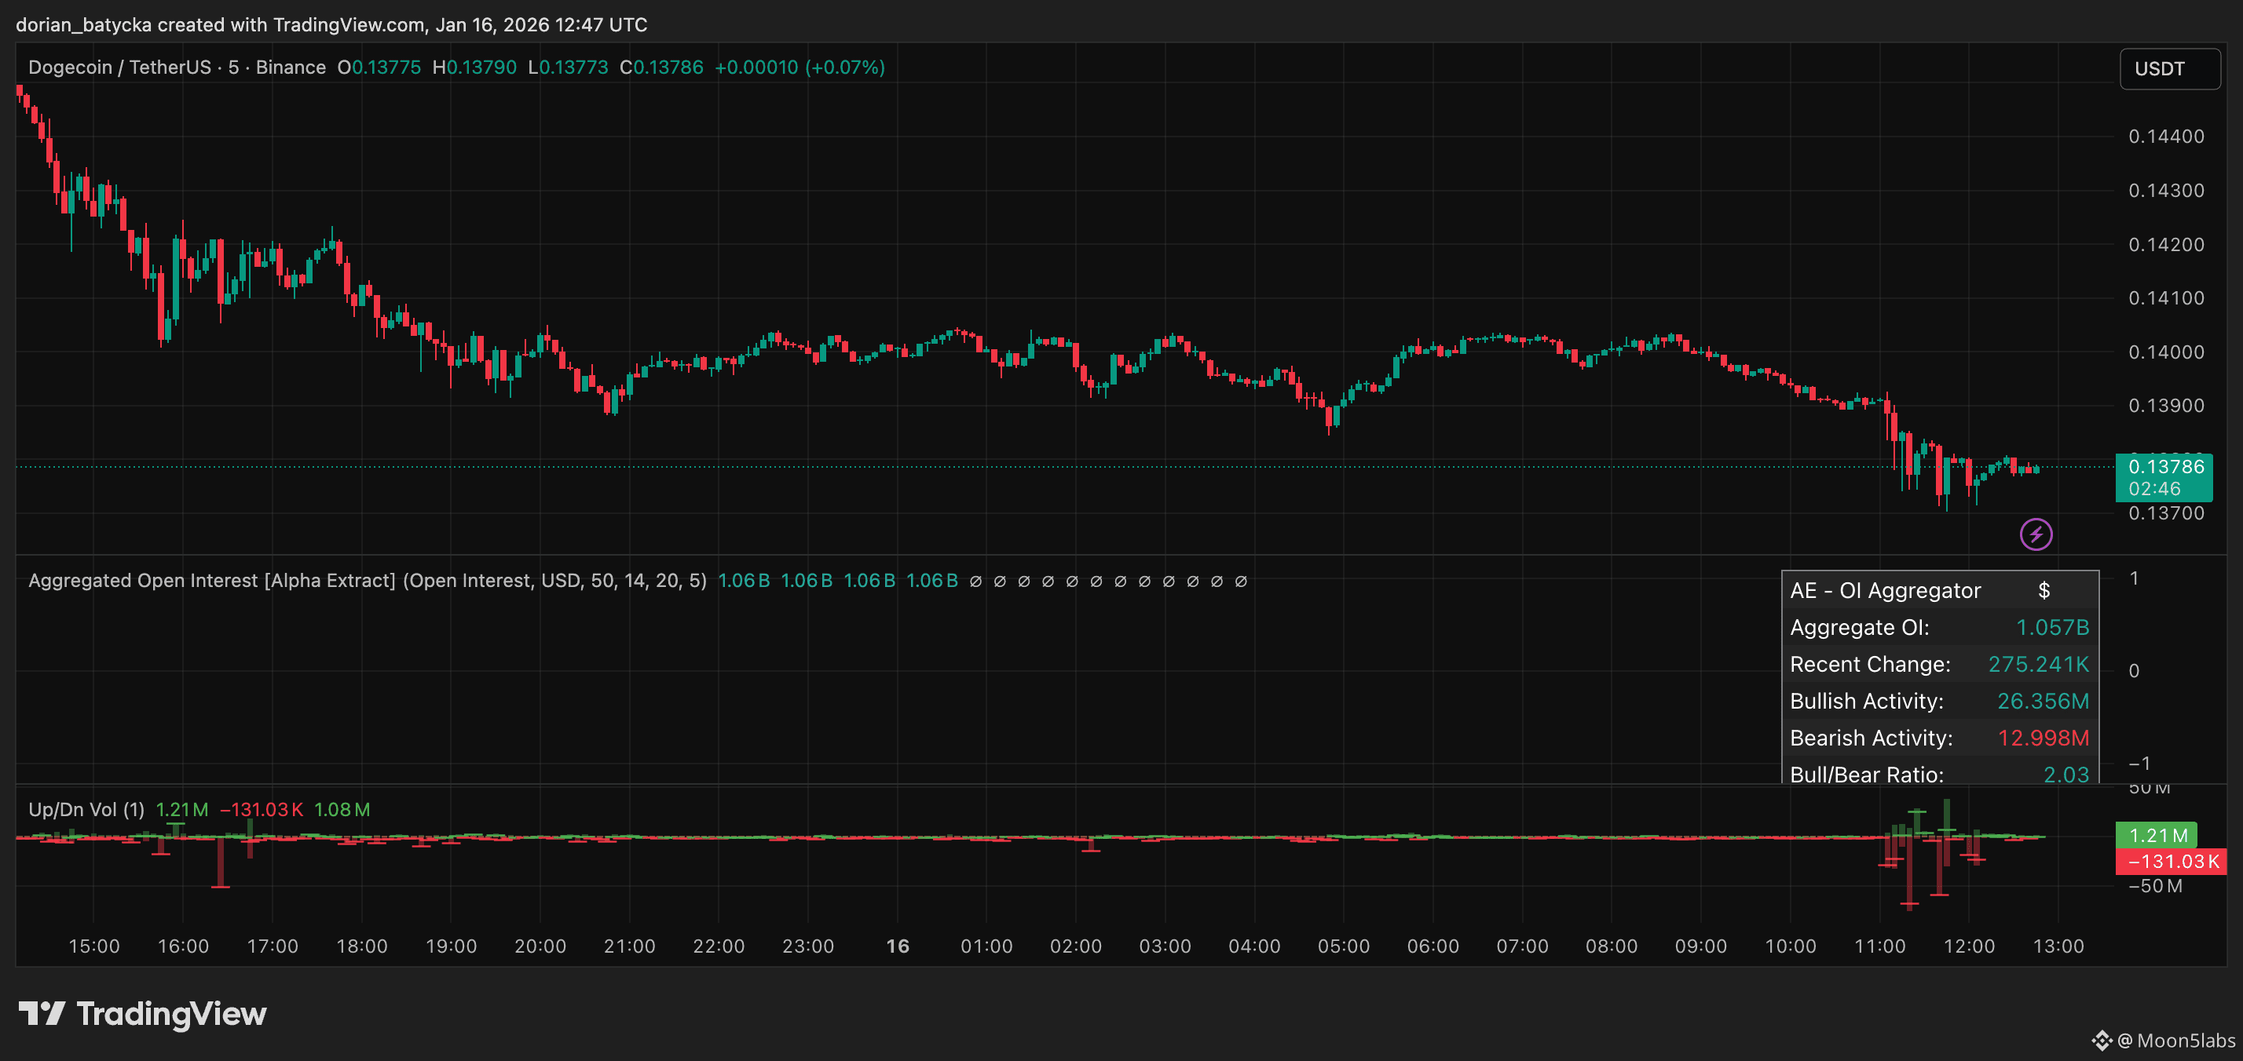The width and height of the screenshot is (2243, 1061).
Task: Click the TradingView wordmark text
Action: pos(171,1014)
